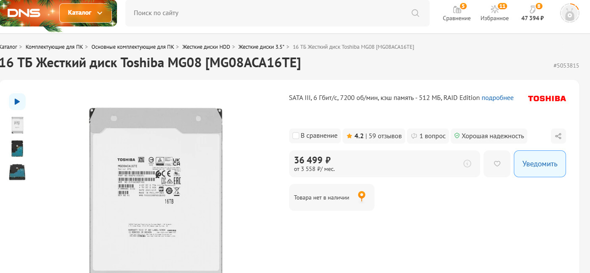Click the search magnifier icon
Viewport: 590px width, 273px height.
click(415, 13)
